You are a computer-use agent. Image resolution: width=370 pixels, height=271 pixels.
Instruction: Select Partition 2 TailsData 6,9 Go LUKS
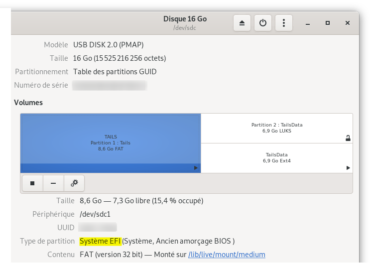(277, 128)
